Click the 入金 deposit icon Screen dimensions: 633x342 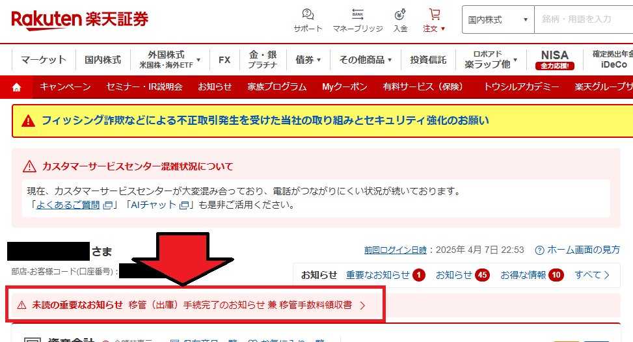[400, 20]
